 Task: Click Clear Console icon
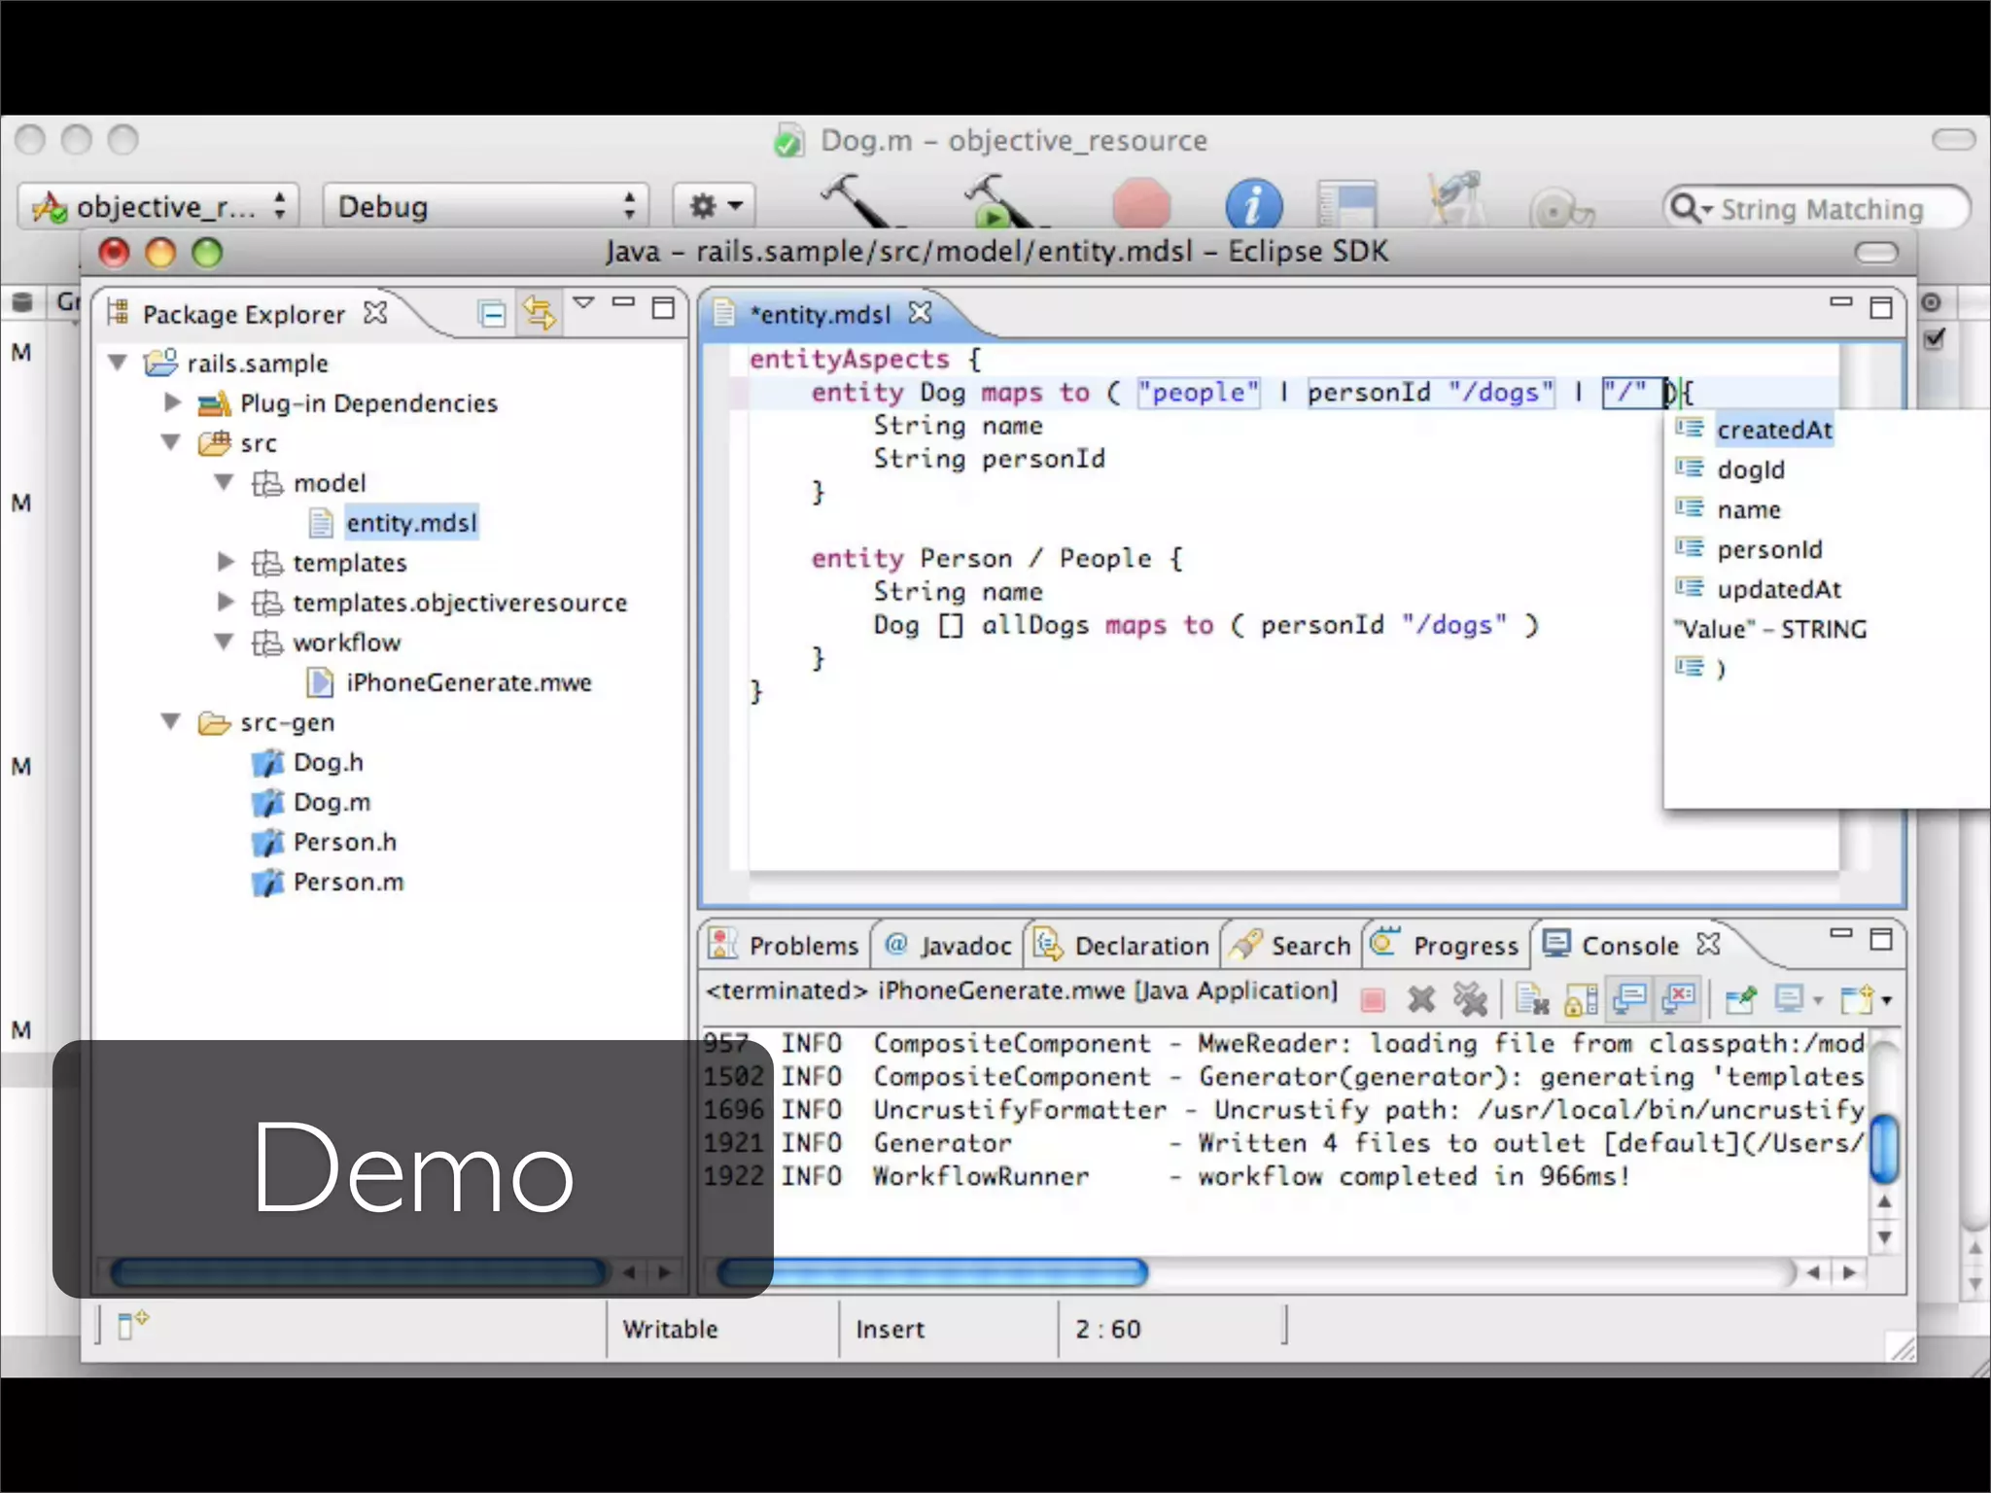(1532, 999)
